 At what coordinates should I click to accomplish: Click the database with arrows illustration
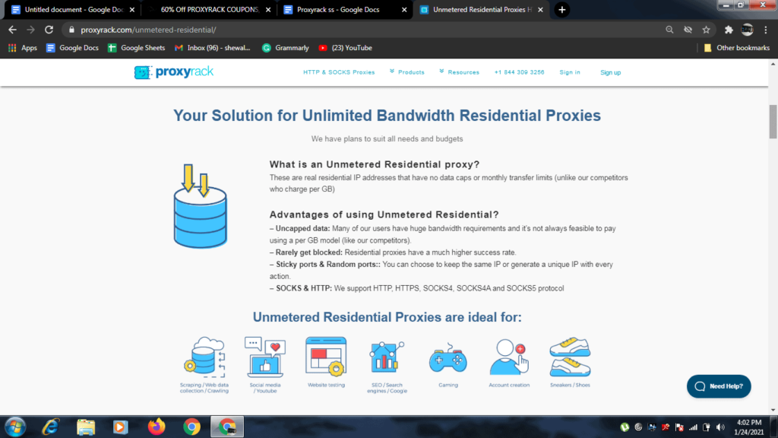(201, 205)
